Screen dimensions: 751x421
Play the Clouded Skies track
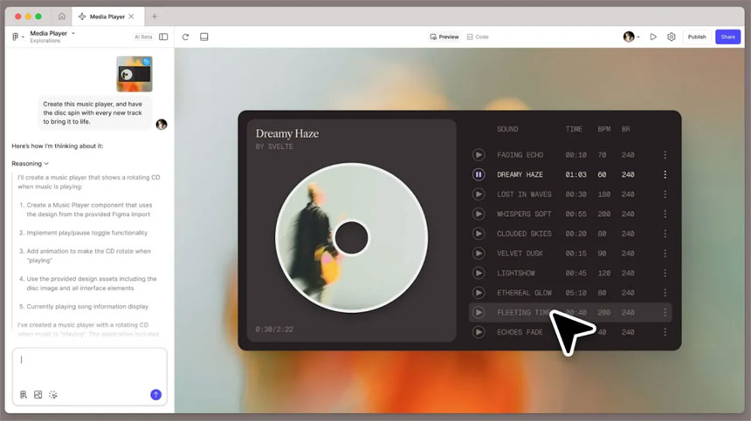478,234
